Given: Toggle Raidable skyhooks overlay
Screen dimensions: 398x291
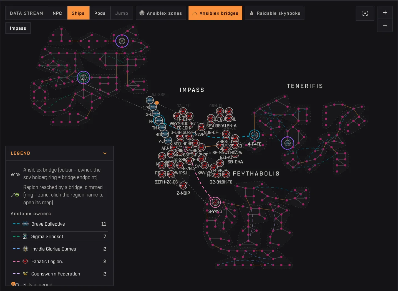Looking at the screenshot, I should click(274, 13).
